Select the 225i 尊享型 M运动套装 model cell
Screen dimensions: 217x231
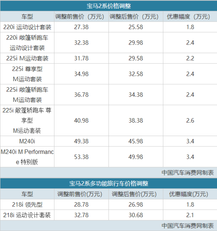[27, 74]
